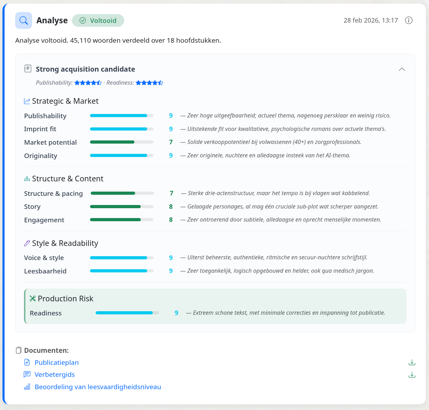Click the Structure & Content hierarchy icon
429x410 pixels.
click(x=27, y=179)
